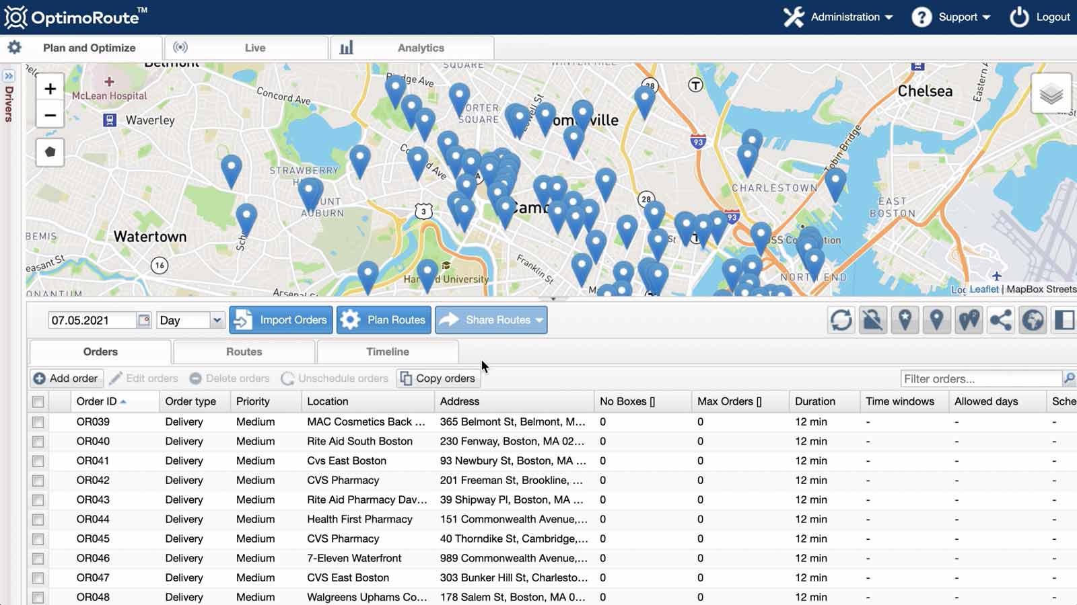Click the Add order button

(66, 378)
